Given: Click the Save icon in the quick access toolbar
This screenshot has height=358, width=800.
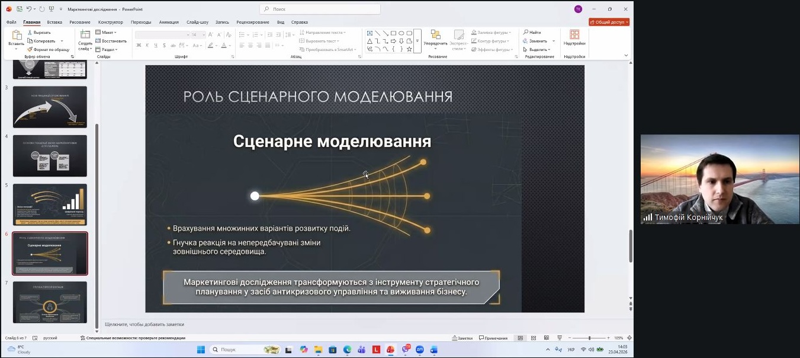Looking at the screenshot, I should tap(20, 9).
